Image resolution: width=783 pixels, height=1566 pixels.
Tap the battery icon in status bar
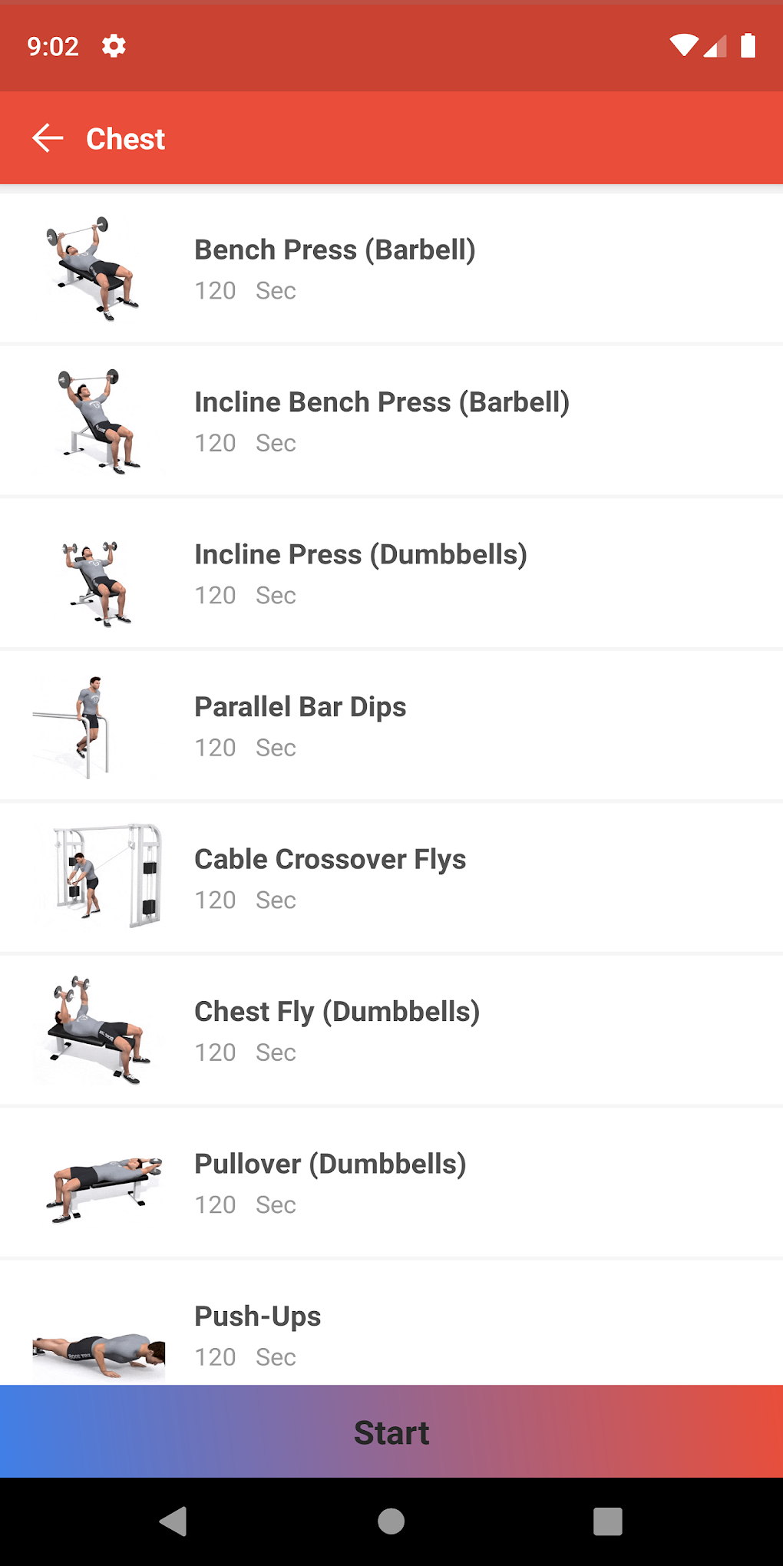(x=748, y=46)
